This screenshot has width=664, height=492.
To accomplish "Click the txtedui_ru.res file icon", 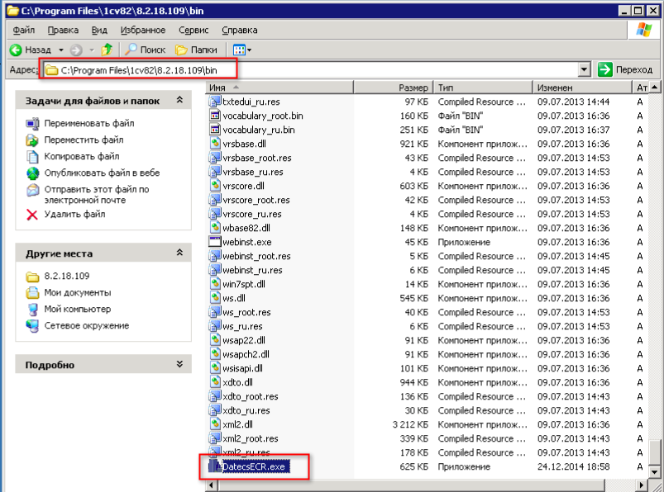I will [x=215, y=102].
